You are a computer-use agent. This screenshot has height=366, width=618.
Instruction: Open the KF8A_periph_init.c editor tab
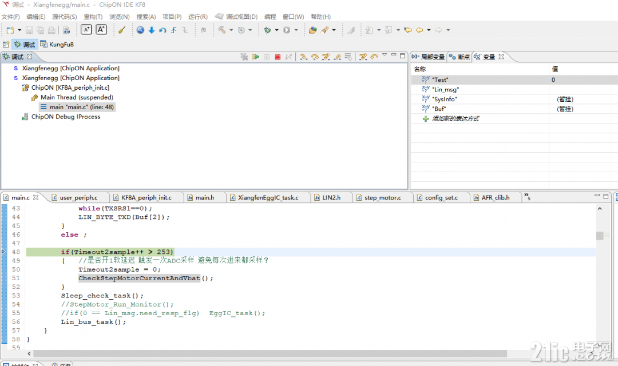(x=146, y=197)
